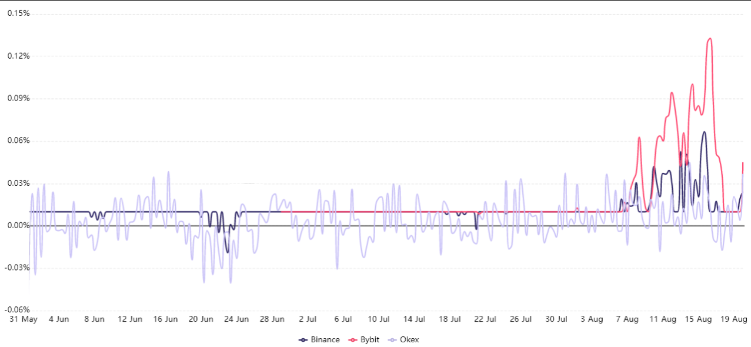The height and width of the screenshot is (347, 751).
Task: Click the 4 Jun x-axis label
Action: click(x=59, y=319)
